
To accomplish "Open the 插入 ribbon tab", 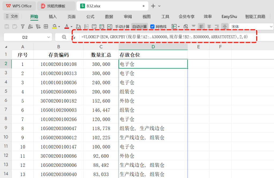I will point(53,17).
